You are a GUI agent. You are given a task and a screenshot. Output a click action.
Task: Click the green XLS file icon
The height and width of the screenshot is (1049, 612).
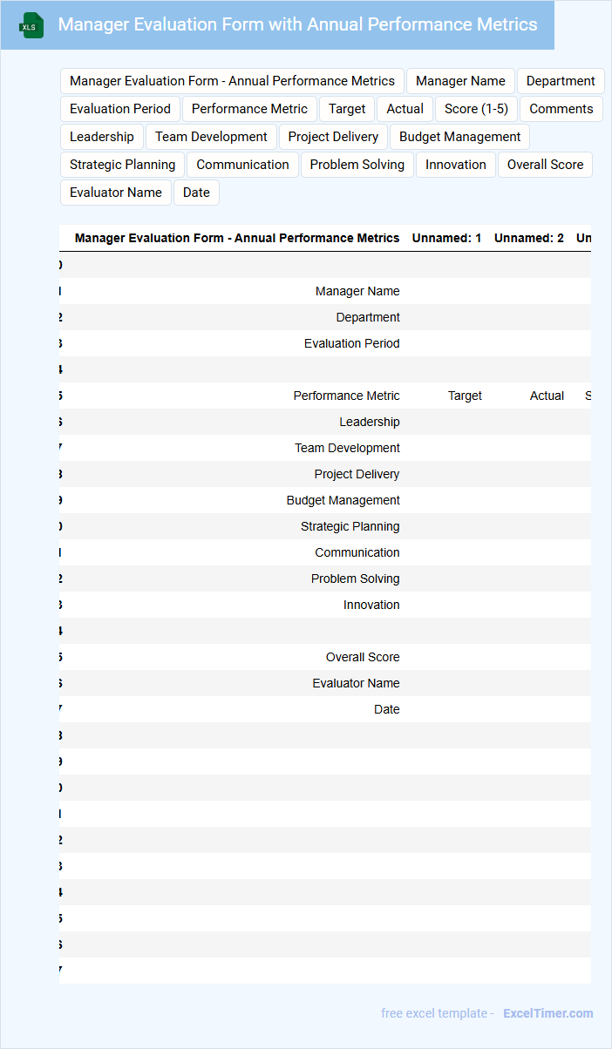tap(31, 25)
